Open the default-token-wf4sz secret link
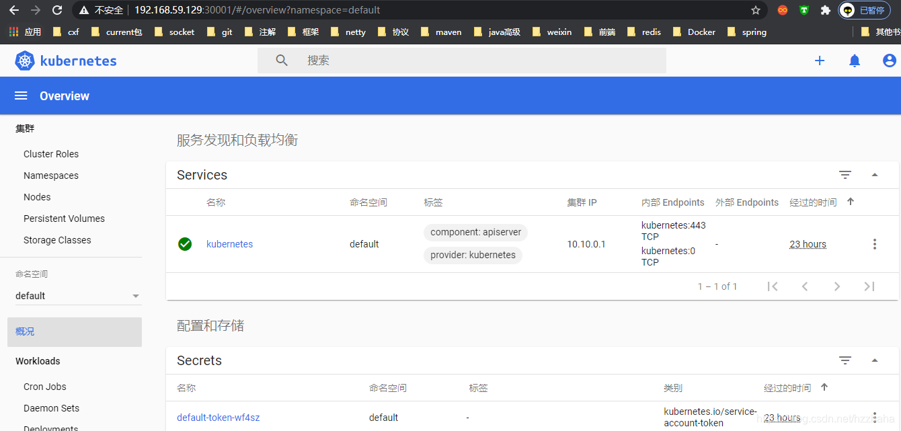The height and width of the screenshot is (431, 901). pyautogui.click(x=218, y=418)
